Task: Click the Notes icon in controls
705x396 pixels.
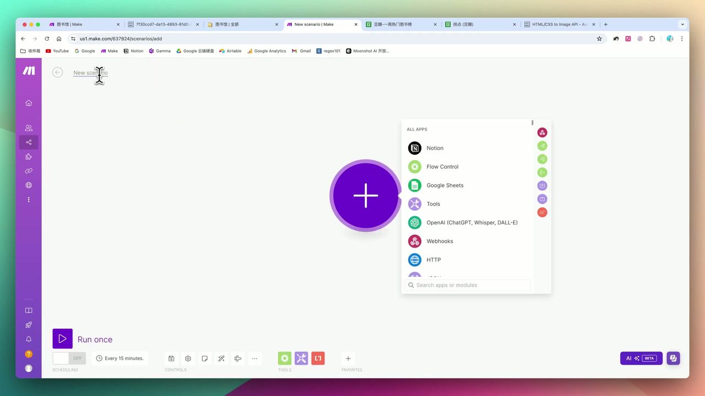Action: tap(204, 359)
